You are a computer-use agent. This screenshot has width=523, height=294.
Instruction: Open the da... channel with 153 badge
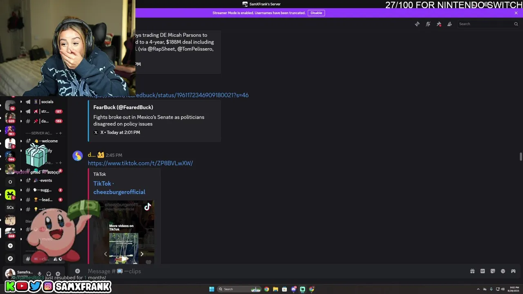[x=43, y=121]
